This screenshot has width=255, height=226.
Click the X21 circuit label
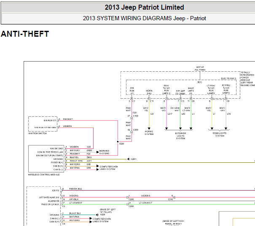(x=152, y=114)
